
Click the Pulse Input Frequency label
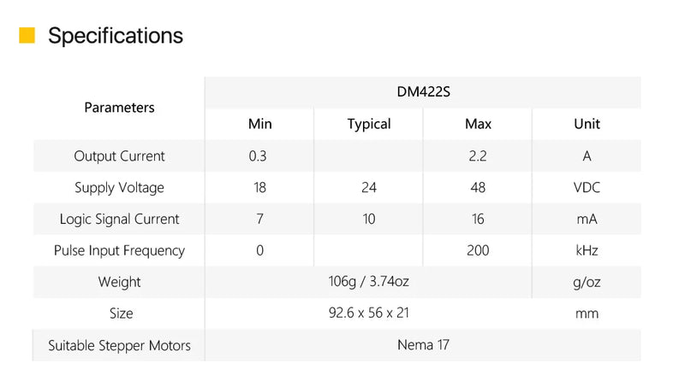pos(119,251)
